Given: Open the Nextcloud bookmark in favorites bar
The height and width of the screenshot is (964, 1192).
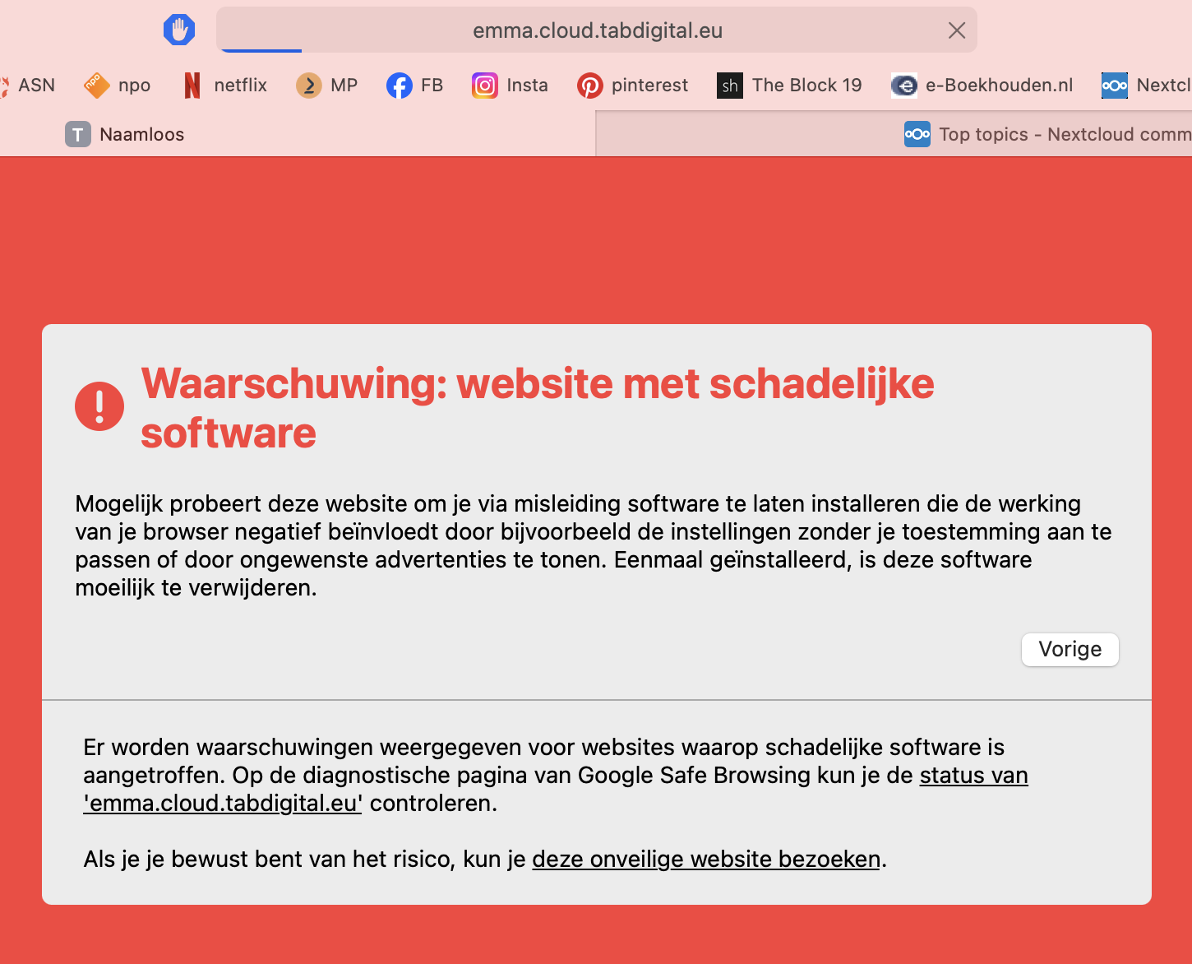Looking at the screenshot, I should click(1147, 86).
